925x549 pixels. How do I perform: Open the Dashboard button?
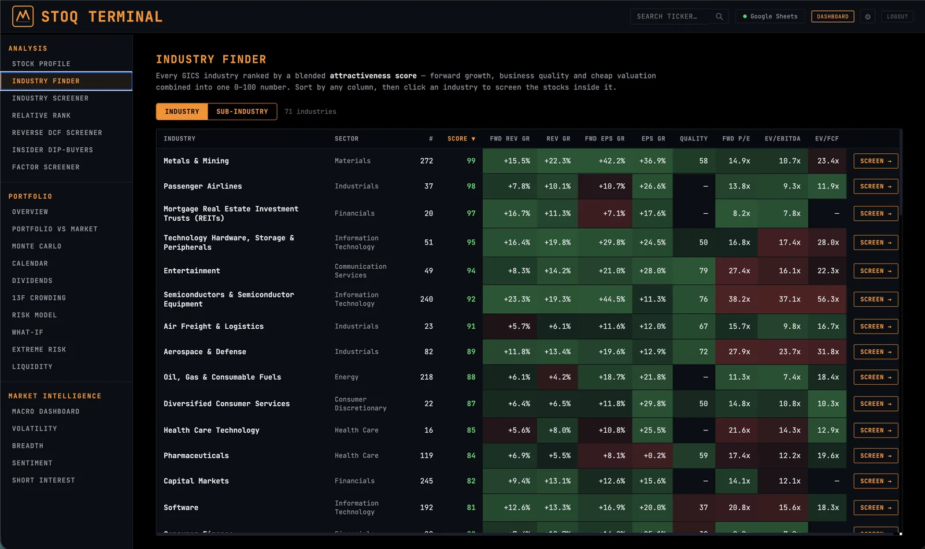click(832, 17)
